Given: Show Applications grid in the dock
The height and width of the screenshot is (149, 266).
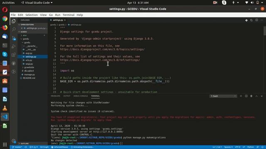Looking at the screenshot, I should pyautogui.click(x=5, y=144).
